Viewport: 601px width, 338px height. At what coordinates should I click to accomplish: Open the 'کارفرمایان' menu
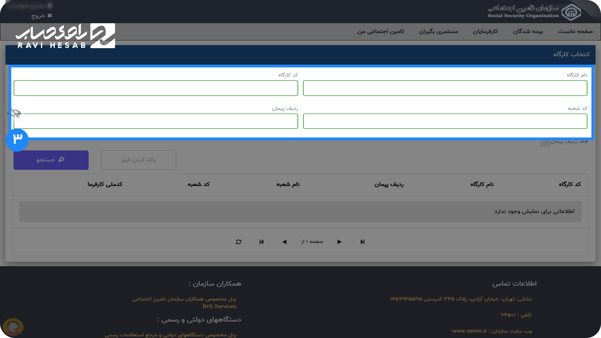coord(486,32)
